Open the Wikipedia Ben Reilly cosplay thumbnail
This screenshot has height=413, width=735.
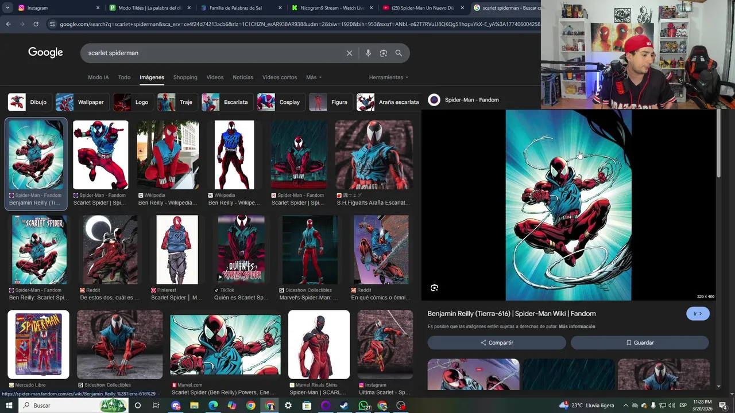[x=168, y=155]
